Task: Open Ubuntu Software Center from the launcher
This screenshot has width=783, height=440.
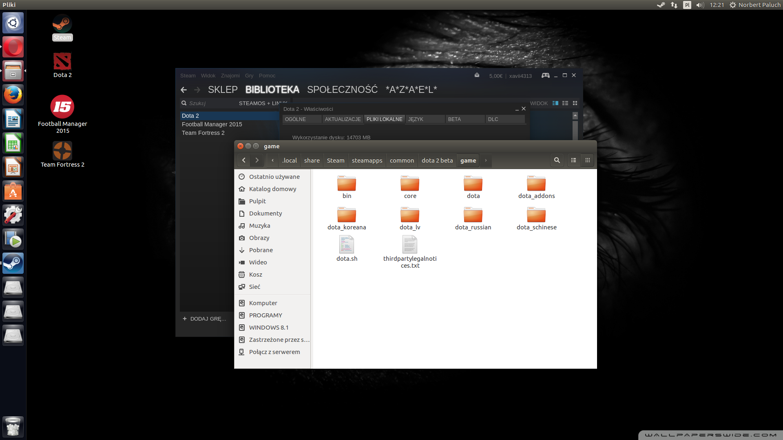Action: (13, 191)
